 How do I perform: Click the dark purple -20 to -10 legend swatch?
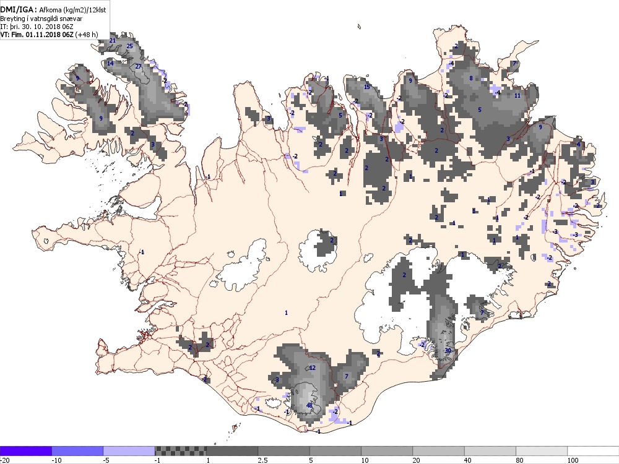25,450
